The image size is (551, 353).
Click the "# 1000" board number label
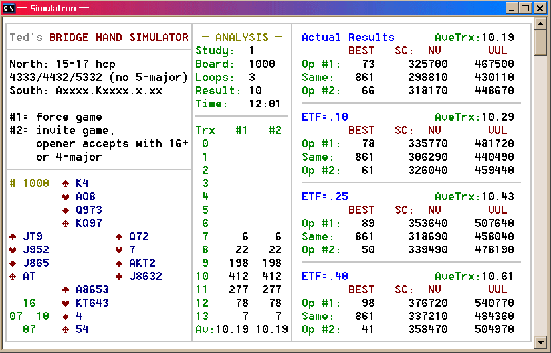click(29, 184)
